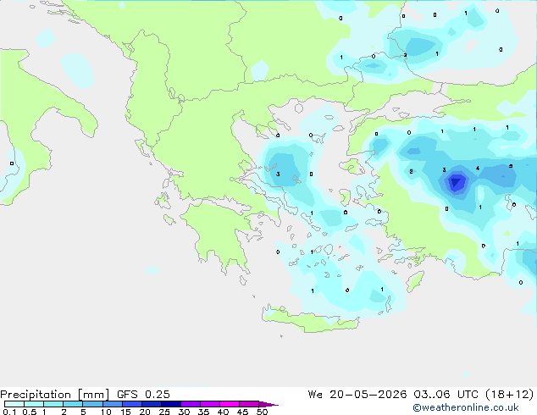This screenshot has height=415, width=537.
Task: Click the "(18+12)" forecast run text
Action: 509,395
